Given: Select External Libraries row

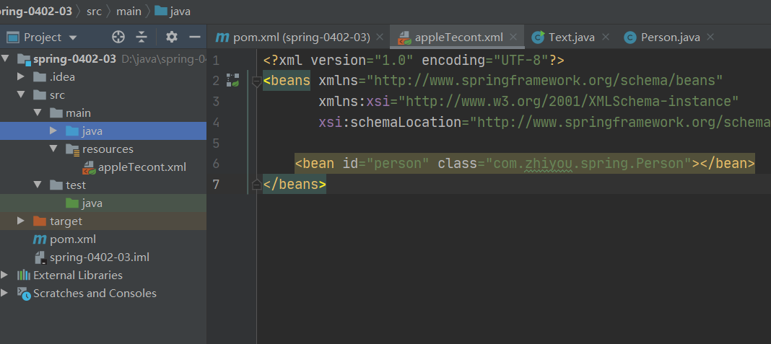Looking at the screenshot, I should [103, 275].
